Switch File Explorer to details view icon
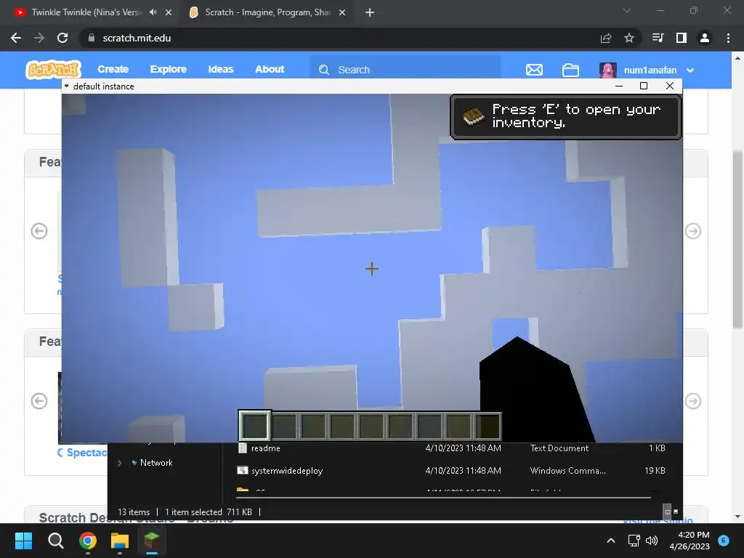Screen dimensions: 744x558 click(x=667, y=511)
